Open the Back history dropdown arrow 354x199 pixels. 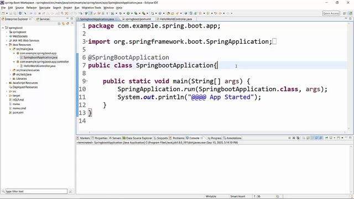[223, 13]
